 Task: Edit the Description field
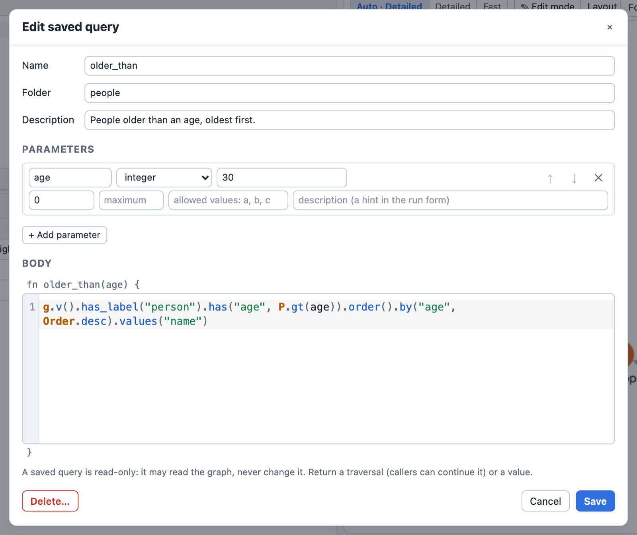tap(350, 120)
